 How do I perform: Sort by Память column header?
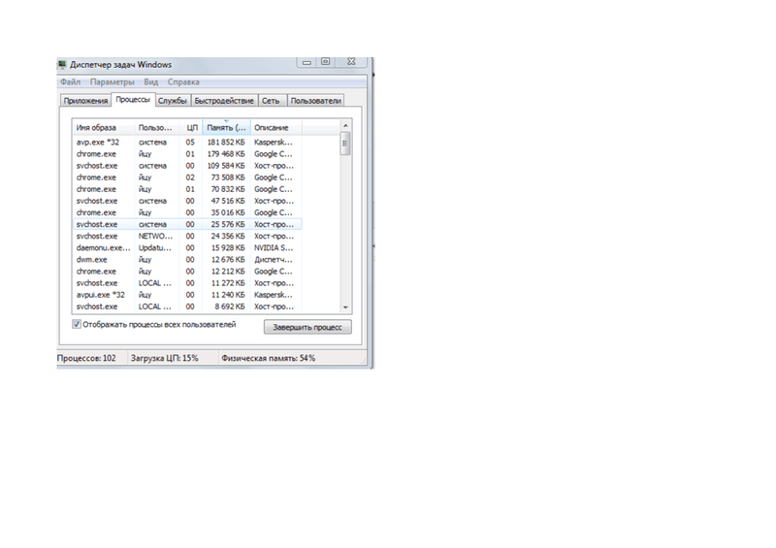pyautogui.click(x=227, y=128)
